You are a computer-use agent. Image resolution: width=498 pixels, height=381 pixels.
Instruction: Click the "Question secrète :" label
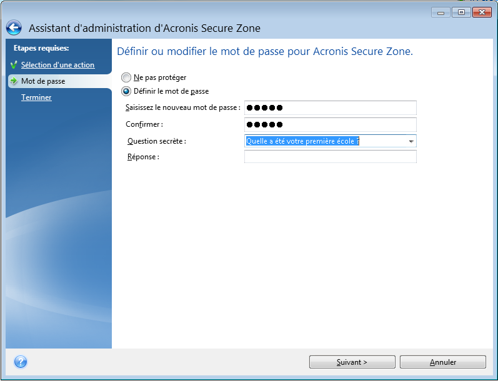coord(156,141)
